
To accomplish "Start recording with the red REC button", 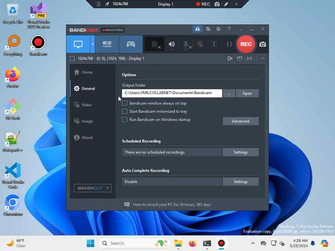I will [x=246, y=44].
